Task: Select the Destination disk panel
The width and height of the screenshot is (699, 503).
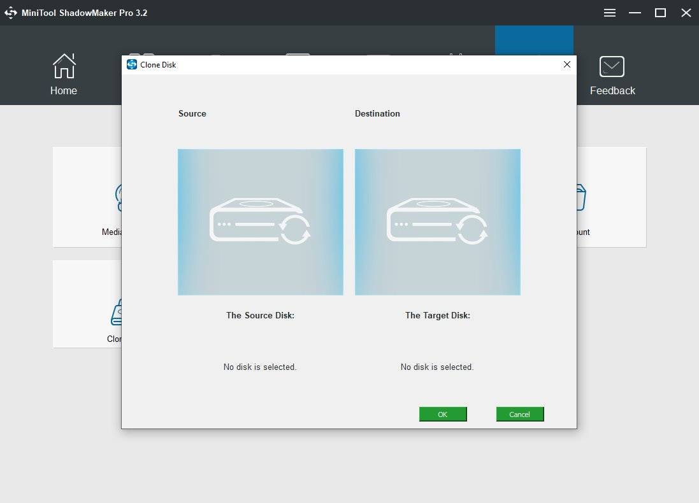Action: click(437, 222)
